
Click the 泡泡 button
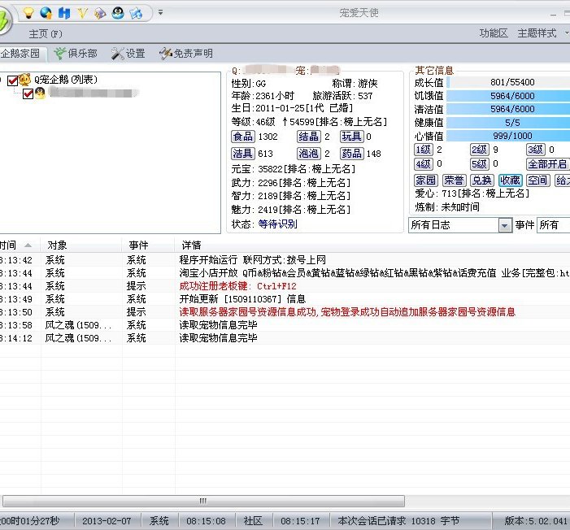tap(309, 154)
